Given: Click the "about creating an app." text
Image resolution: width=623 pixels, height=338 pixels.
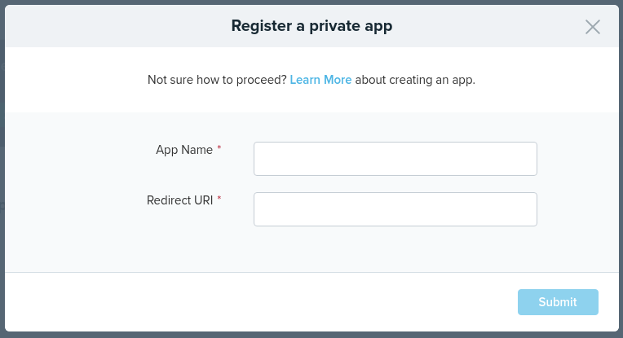Looking at the screenshot, I should click(415, 80).
